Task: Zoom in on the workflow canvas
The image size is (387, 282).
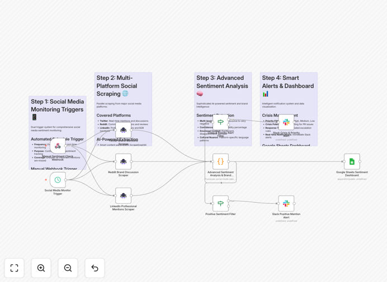Action: point(41,268)
